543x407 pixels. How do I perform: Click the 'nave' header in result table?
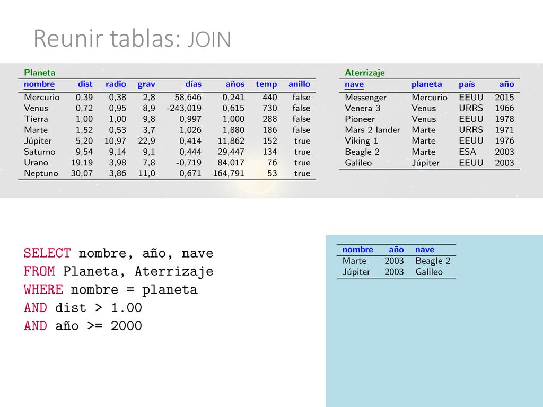click(x=425, y=250)
